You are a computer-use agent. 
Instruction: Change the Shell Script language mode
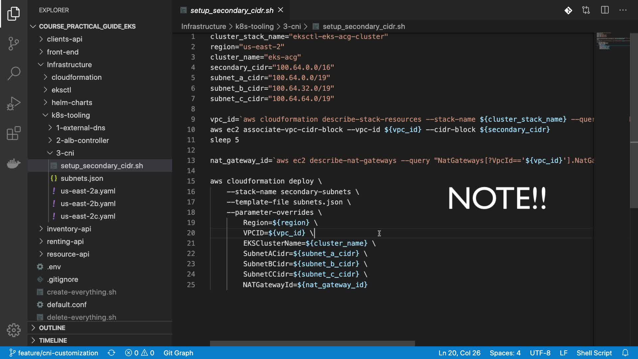[x=594, y=353]
